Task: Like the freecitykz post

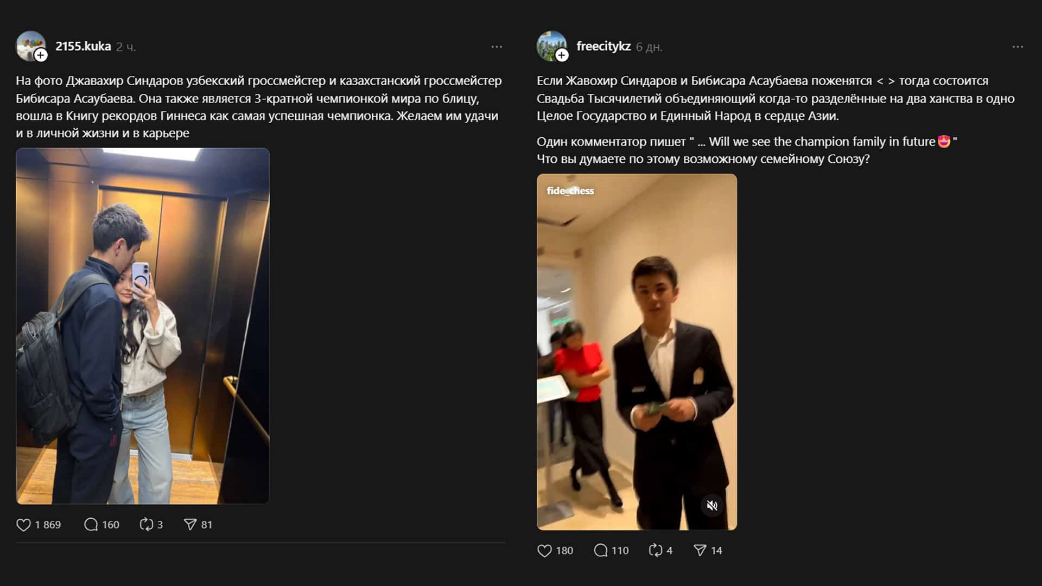Action: tap(544, 551)
